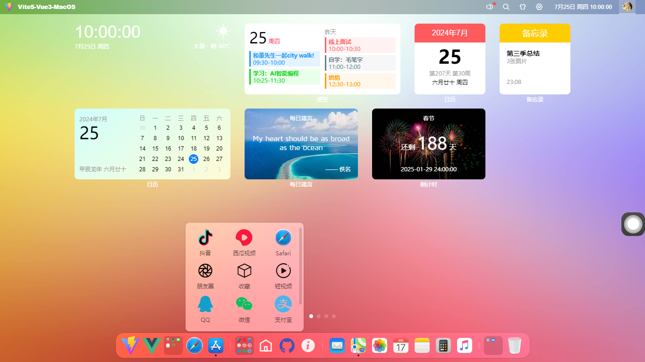Open GitHub from the dock
The width and height of the screenshot is (645, 362).
pyautogui.click(x=287, y=345)
